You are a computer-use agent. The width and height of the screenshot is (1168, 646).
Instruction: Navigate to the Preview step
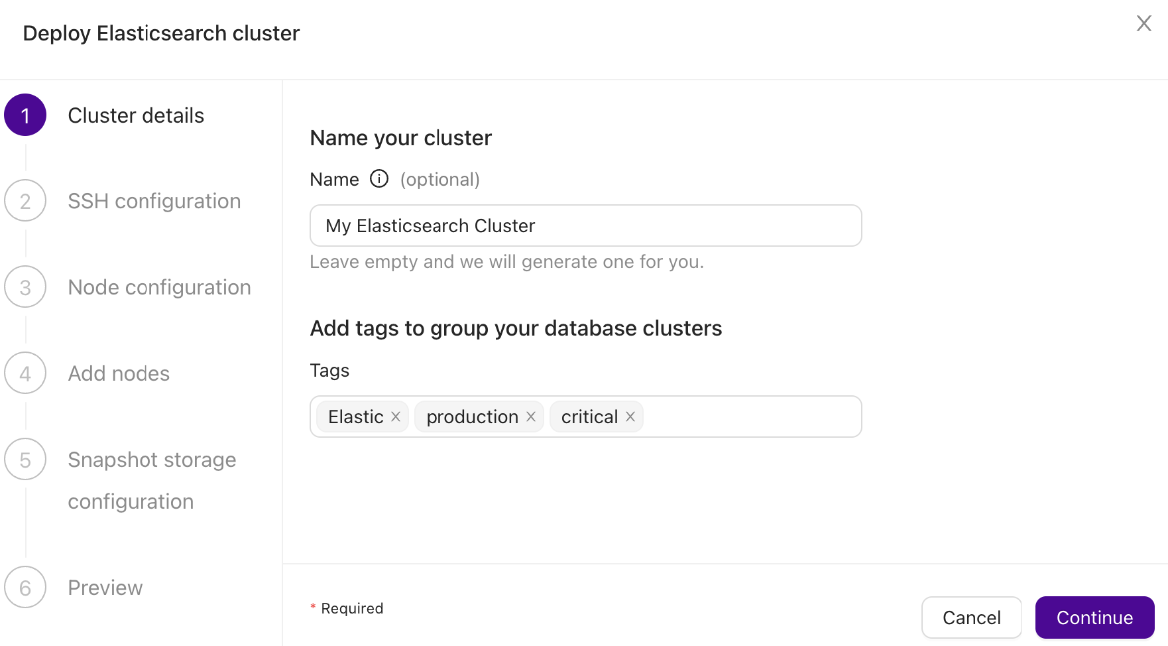105,587
